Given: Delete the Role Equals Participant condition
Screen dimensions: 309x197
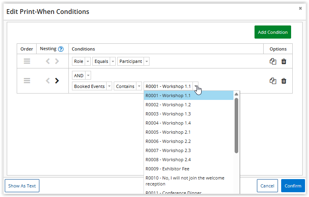Looking at the screenshot, I should [284, 61].
